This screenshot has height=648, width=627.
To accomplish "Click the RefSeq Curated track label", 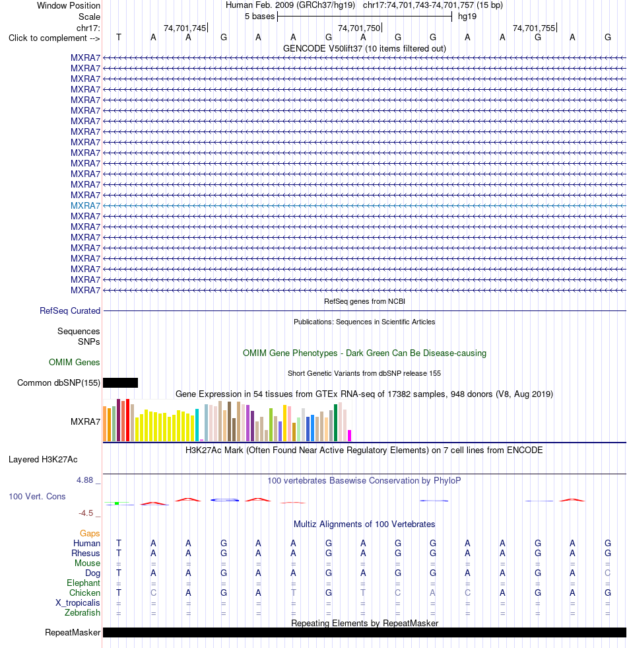I will [x=70, y=310].
